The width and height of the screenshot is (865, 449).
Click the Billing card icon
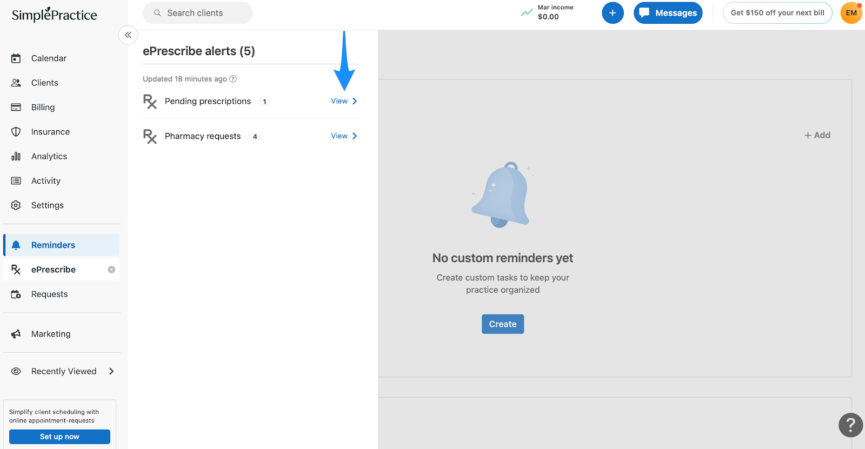[16, 107]
